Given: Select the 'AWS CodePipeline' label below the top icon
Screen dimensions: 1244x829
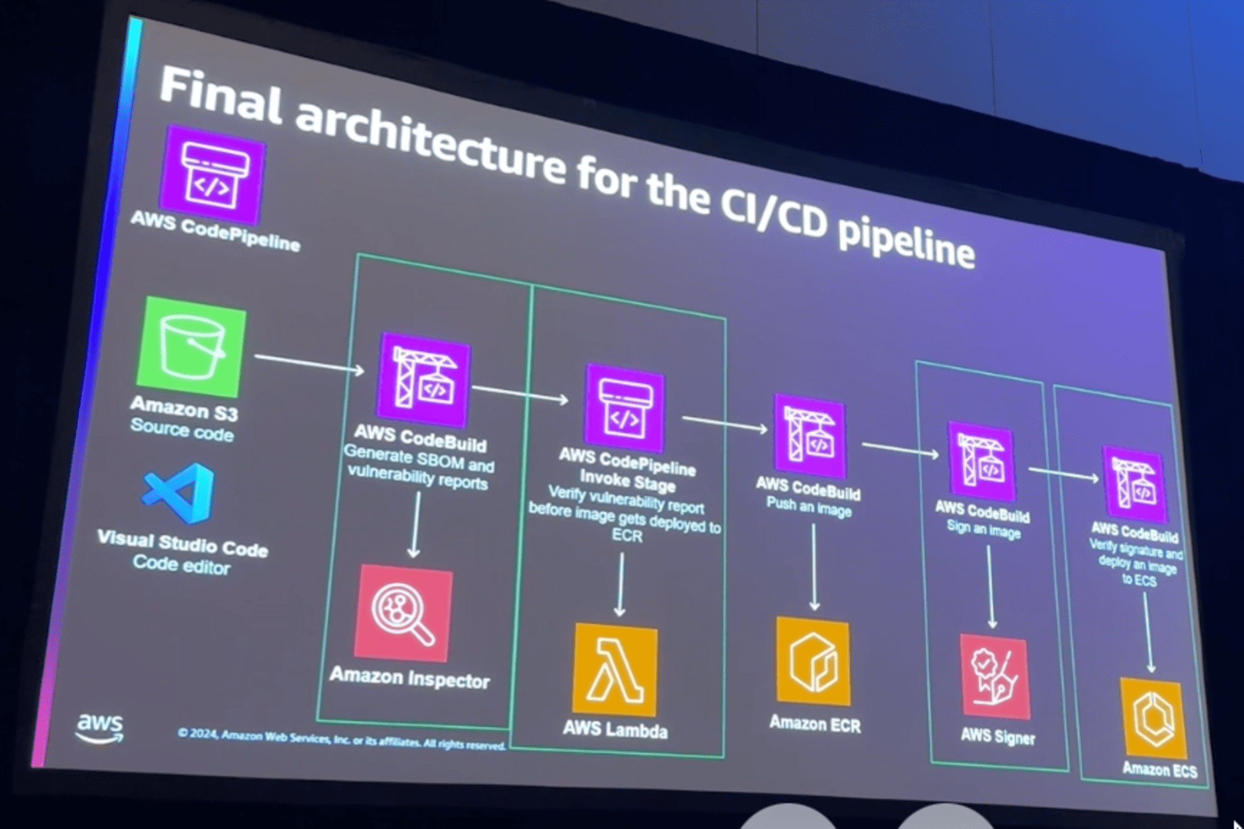Looking at the screenshot, I should [x=216, y=231].
